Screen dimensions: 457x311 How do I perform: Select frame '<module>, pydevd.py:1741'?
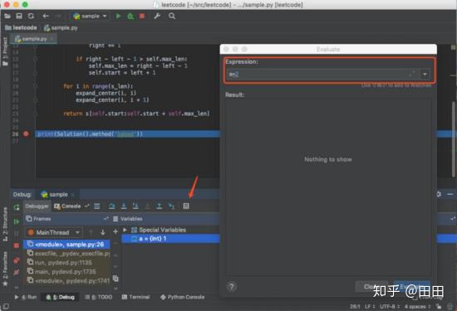(x=66, y=281)
